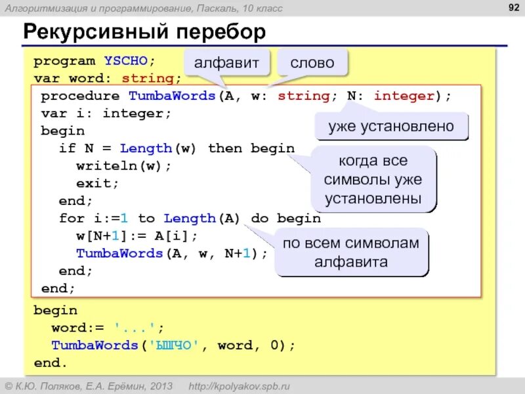Image resolution: width=525 pixels, height=394 pixels.
Task: Click the code line 'program YSCHO;'
Action: pyautogui.click(x=94, y=61)
